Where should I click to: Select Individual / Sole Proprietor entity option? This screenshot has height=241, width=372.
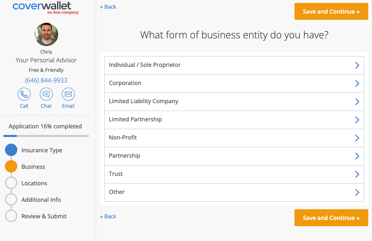[x=234, y=65]
